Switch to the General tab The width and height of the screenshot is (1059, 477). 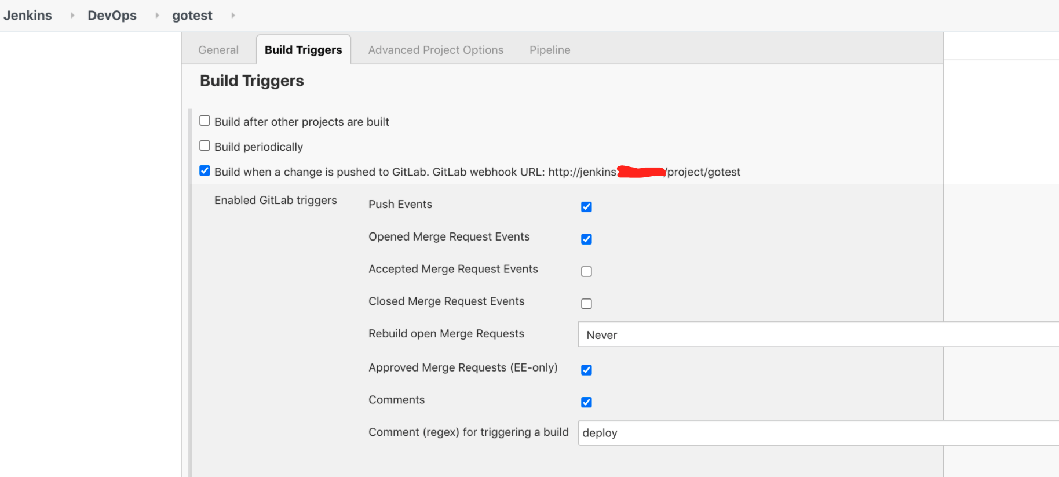(x=218, y=50)
